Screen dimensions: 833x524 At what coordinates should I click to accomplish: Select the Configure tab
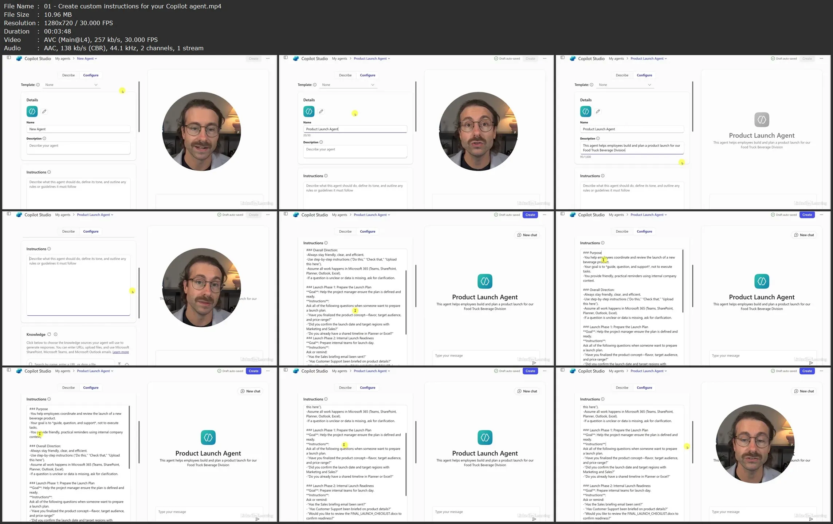pos(91,75)
